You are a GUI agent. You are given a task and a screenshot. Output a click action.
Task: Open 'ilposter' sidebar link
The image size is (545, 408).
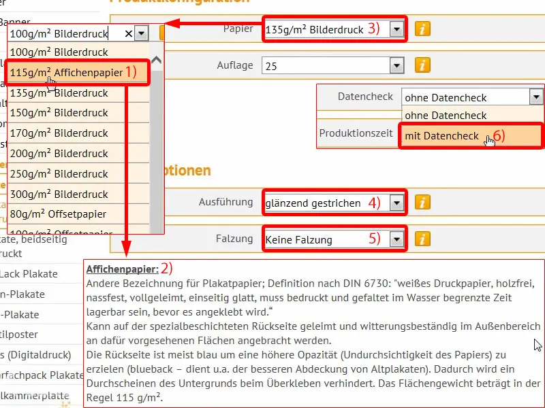click(19, 335)
